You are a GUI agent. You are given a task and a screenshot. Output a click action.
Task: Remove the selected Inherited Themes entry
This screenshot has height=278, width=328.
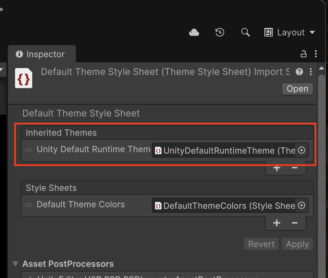point(295,168)
